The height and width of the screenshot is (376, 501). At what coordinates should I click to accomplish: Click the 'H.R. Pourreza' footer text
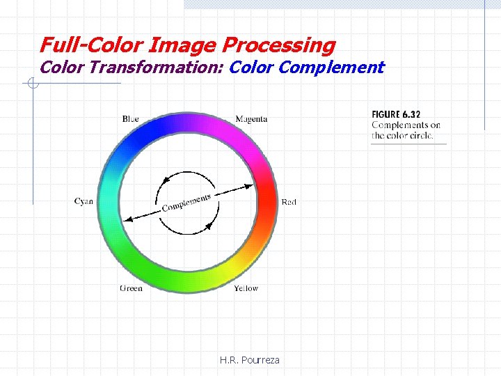pyautogui.click(x=250, y=360)
